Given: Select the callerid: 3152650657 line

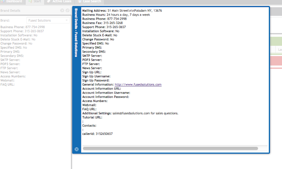Looking at the screenshot, I should (x=97, y=134).
